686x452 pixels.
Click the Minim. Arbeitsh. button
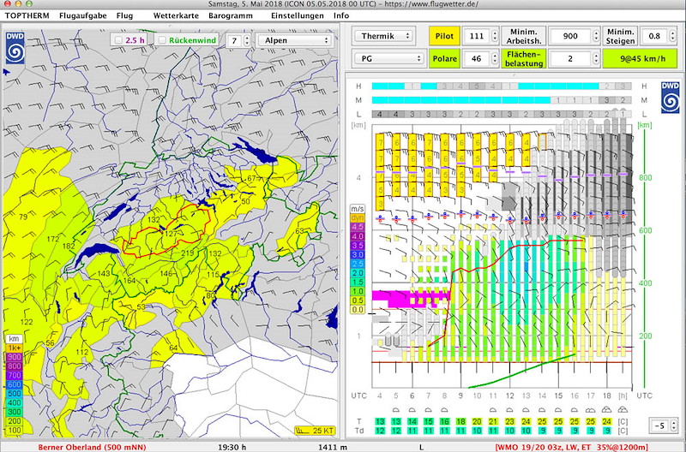coord(524,36)
